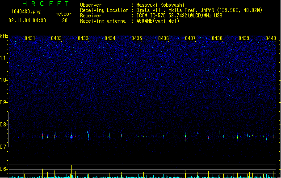The image size is (281, 178).
Task: Click the 0439 time marker
Action: click(x=244, y=38)
